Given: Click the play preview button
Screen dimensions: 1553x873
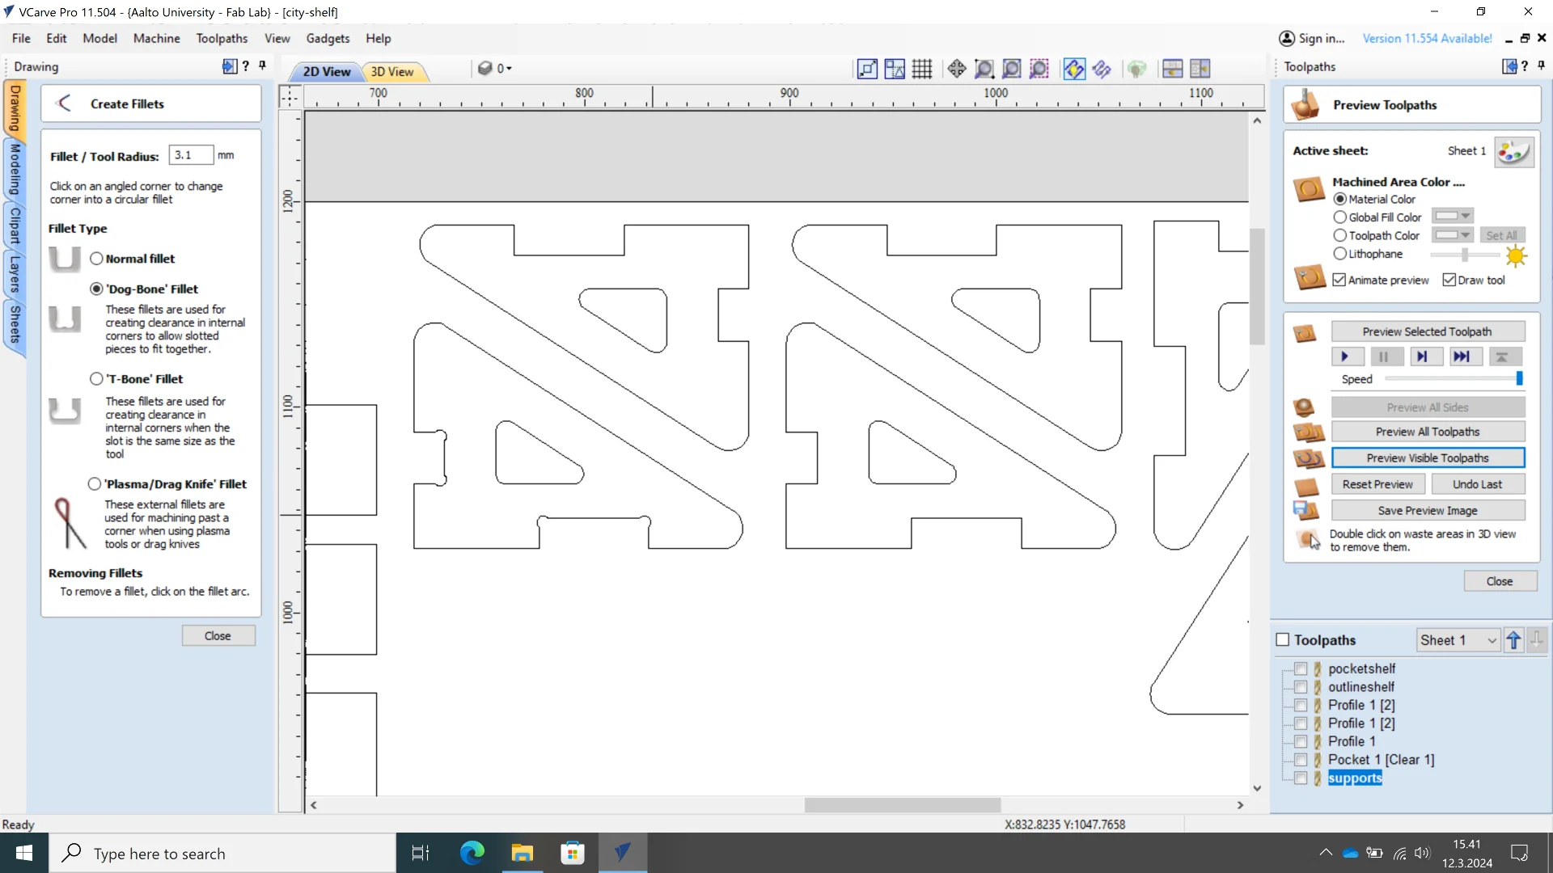Looking at the screenshot, I should click(x=1346, y=356).
